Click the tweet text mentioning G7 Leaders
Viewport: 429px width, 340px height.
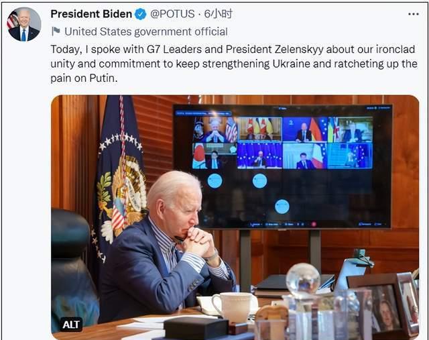(x=234, y=64)
